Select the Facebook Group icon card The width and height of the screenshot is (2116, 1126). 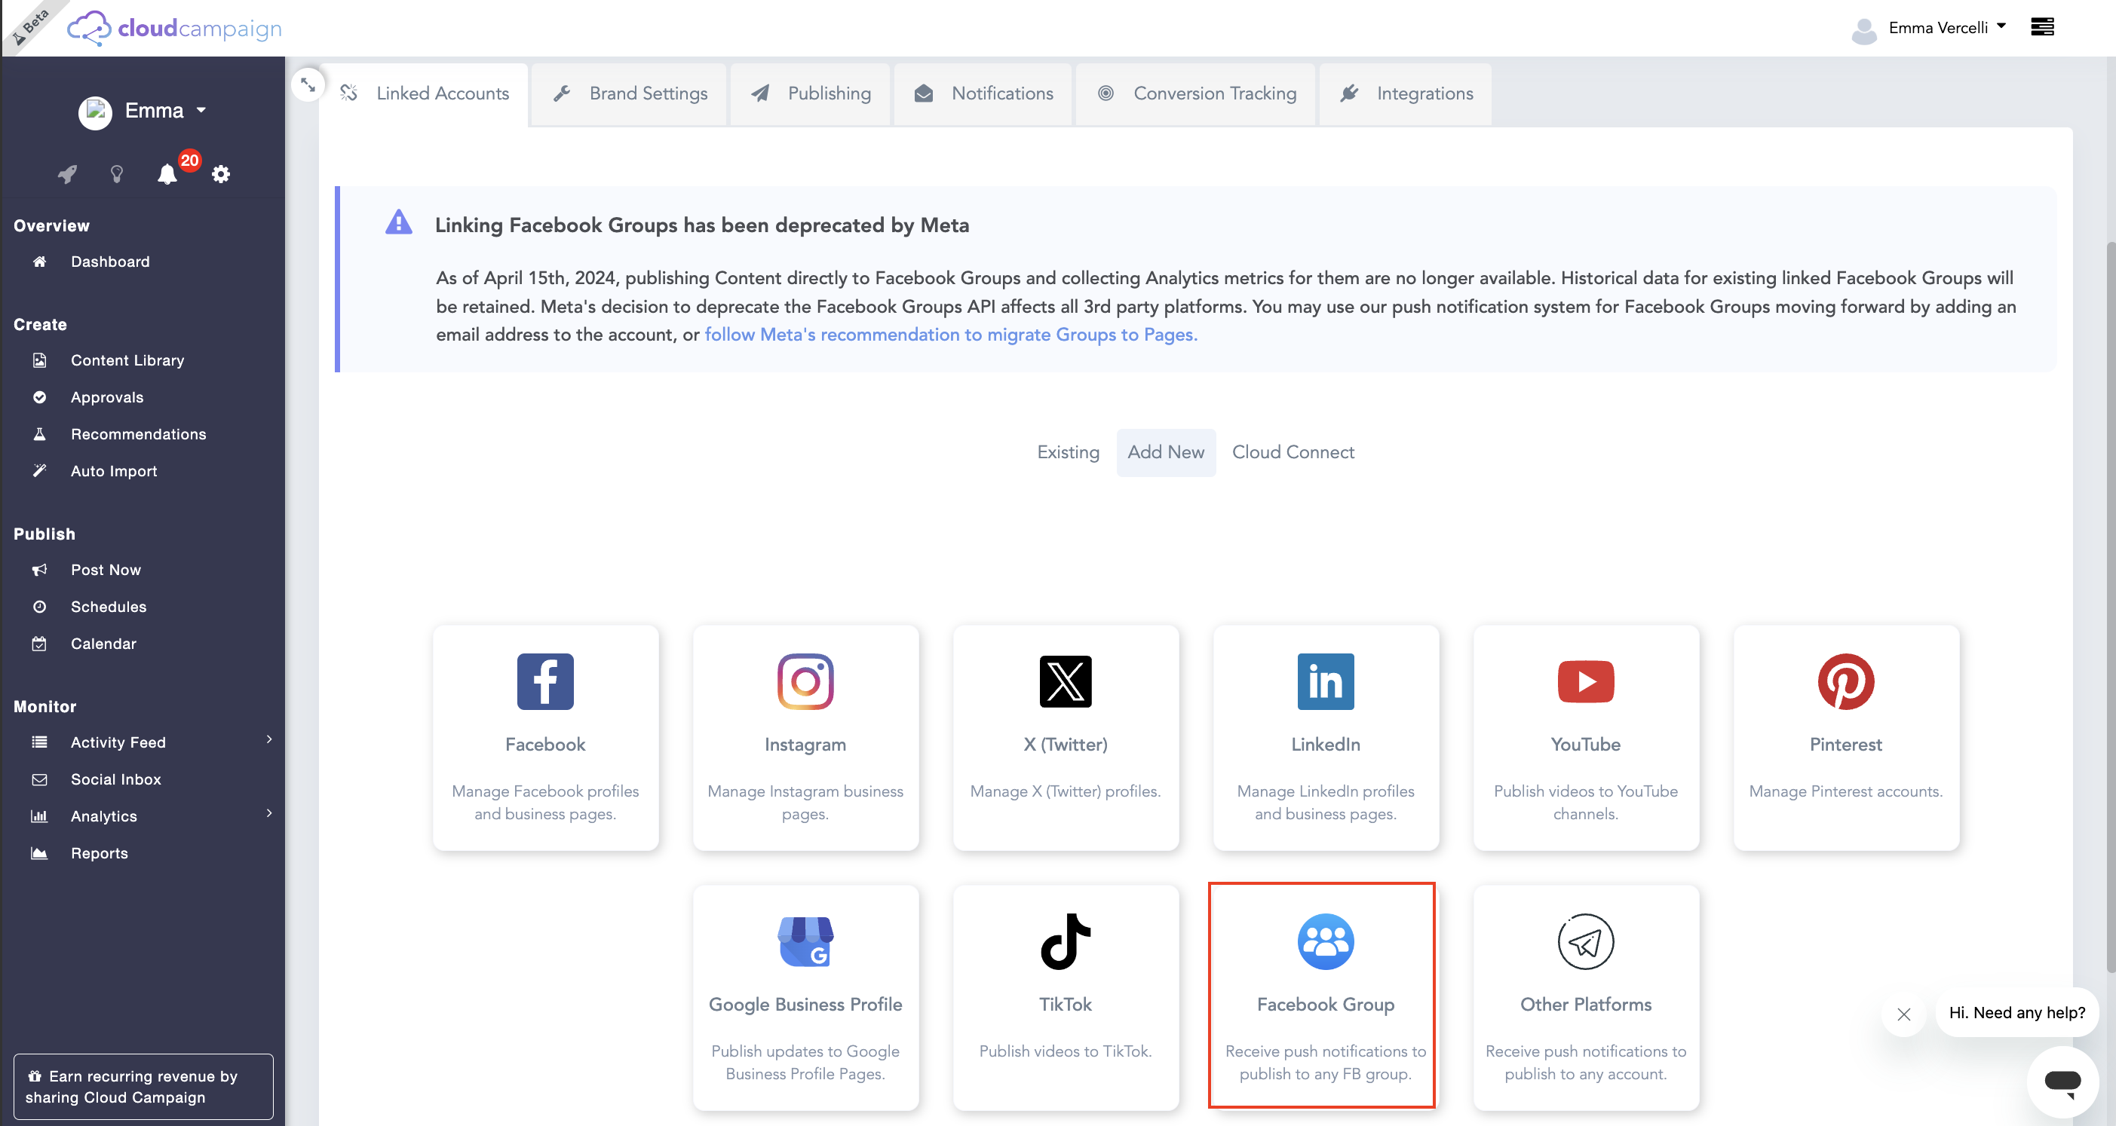(x=1326, y=997)
